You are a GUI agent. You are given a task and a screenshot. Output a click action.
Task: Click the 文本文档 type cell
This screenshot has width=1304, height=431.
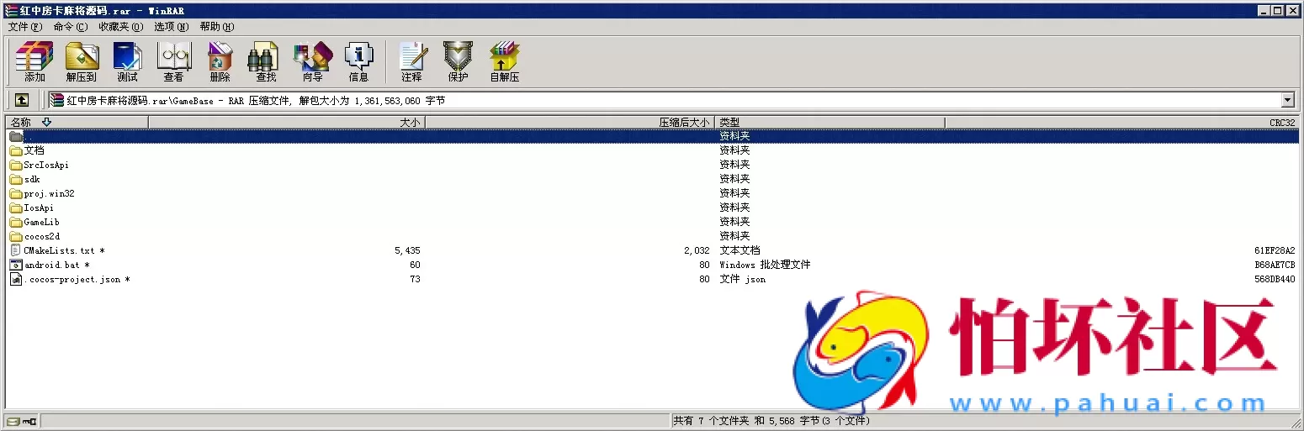[739, 250]
